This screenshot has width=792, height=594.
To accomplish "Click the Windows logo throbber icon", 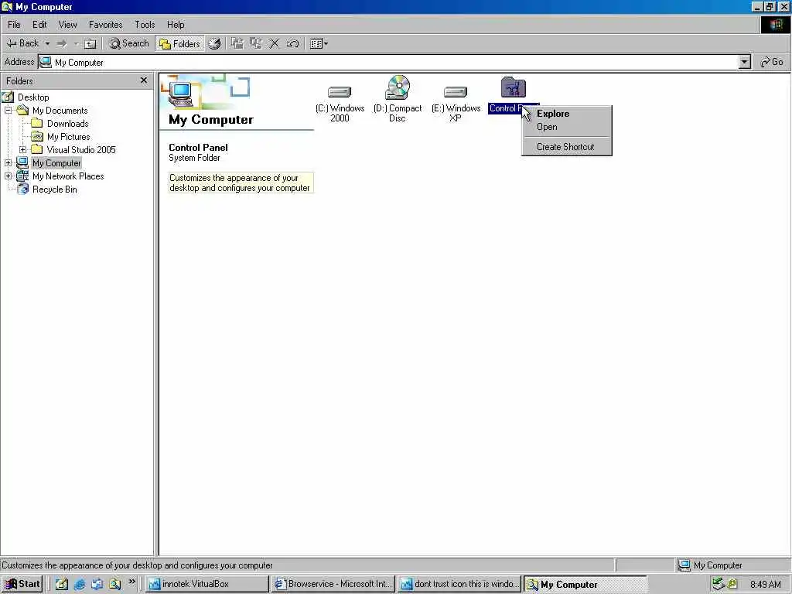I will point(775,24).
